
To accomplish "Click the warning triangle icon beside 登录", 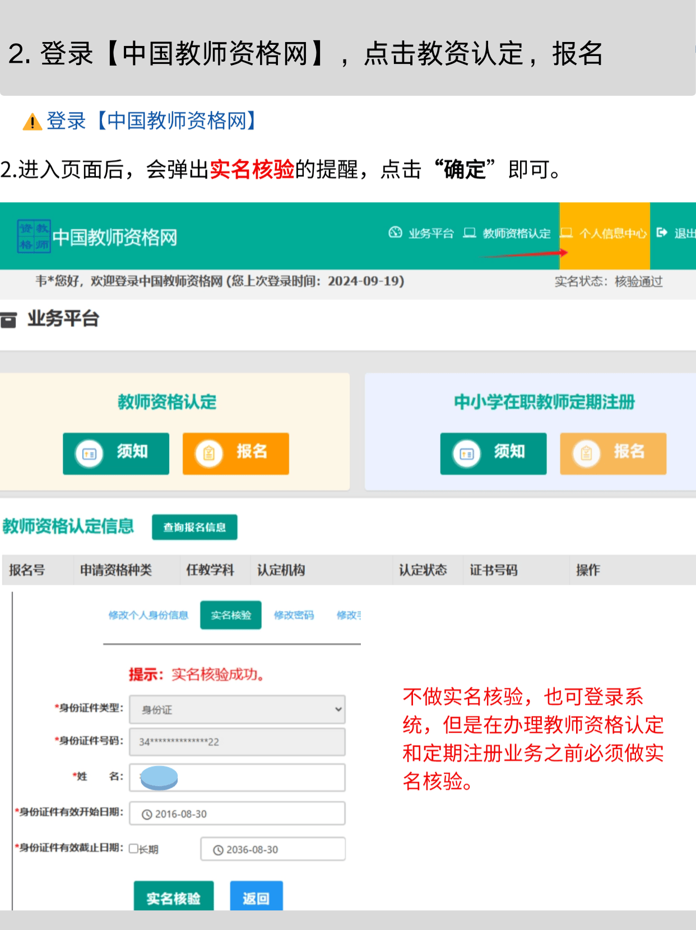I will [x=33, y=122].
